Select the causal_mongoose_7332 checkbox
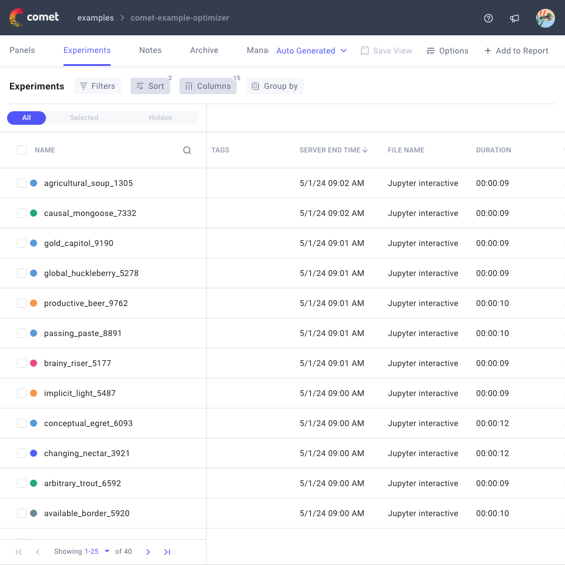The width and height of the screenshot is (565, 565). pos(22,213)
